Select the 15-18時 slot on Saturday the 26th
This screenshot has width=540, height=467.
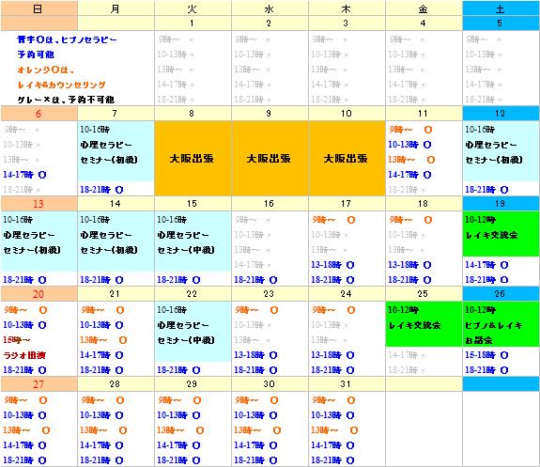pos(486,355)
